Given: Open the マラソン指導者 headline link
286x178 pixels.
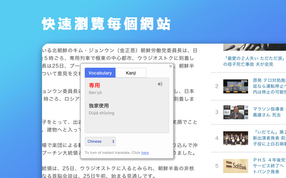Looking at the screenshot, I should [269, 112].
